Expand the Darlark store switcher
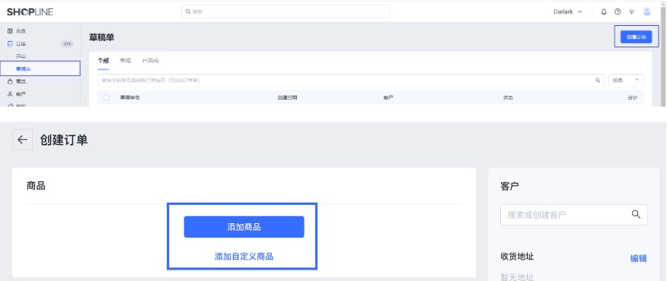This screenshot has height=281, width=667. point(567,12)
